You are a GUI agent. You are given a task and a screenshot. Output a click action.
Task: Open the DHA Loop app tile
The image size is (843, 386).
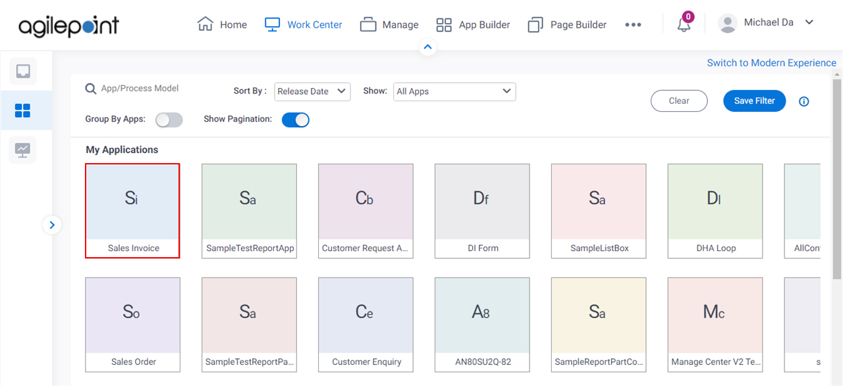[x=716, y=210]
